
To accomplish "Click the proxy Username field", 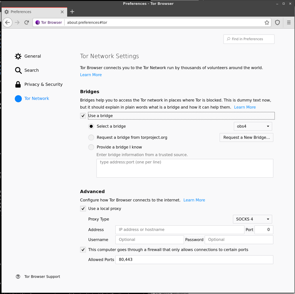I will (150, 240).
